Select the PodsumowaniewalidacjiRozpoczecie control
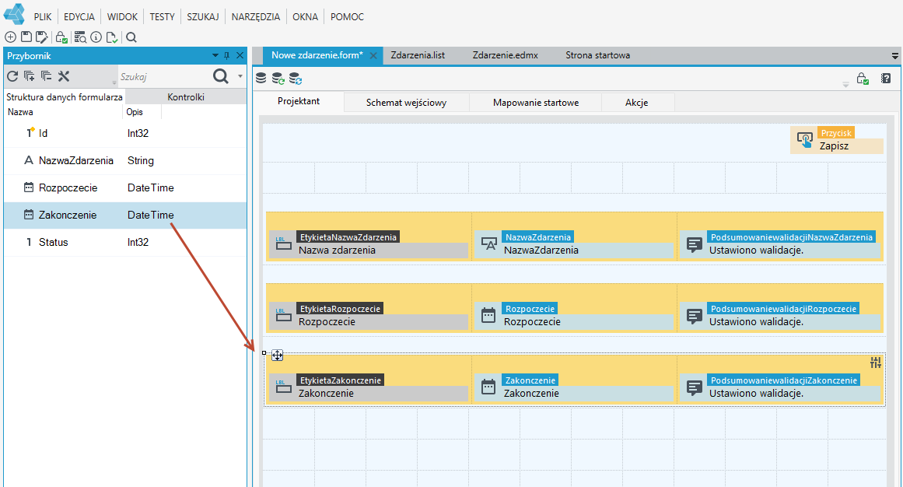 [x=780, y=316]
